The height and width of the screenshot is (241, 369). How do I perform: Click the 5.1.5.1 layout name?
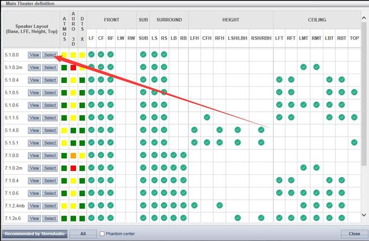pyautogui.click(x=12, y=143)
